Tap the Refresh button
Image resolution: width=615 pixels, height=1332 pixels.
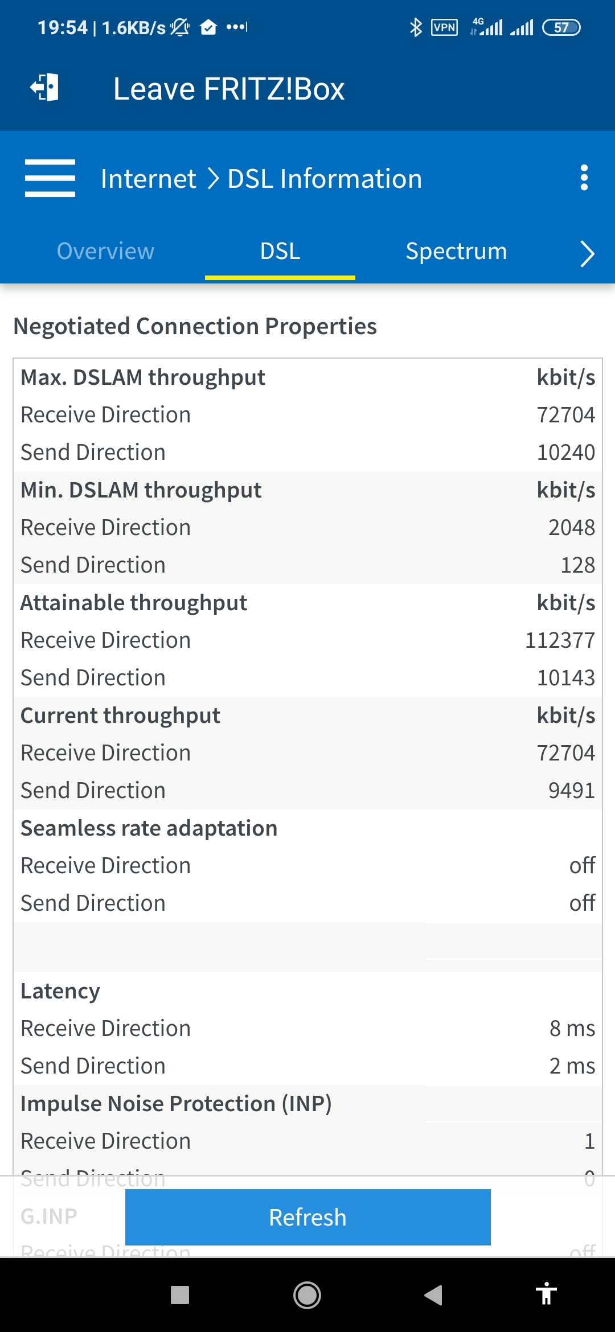(308, 1217)
